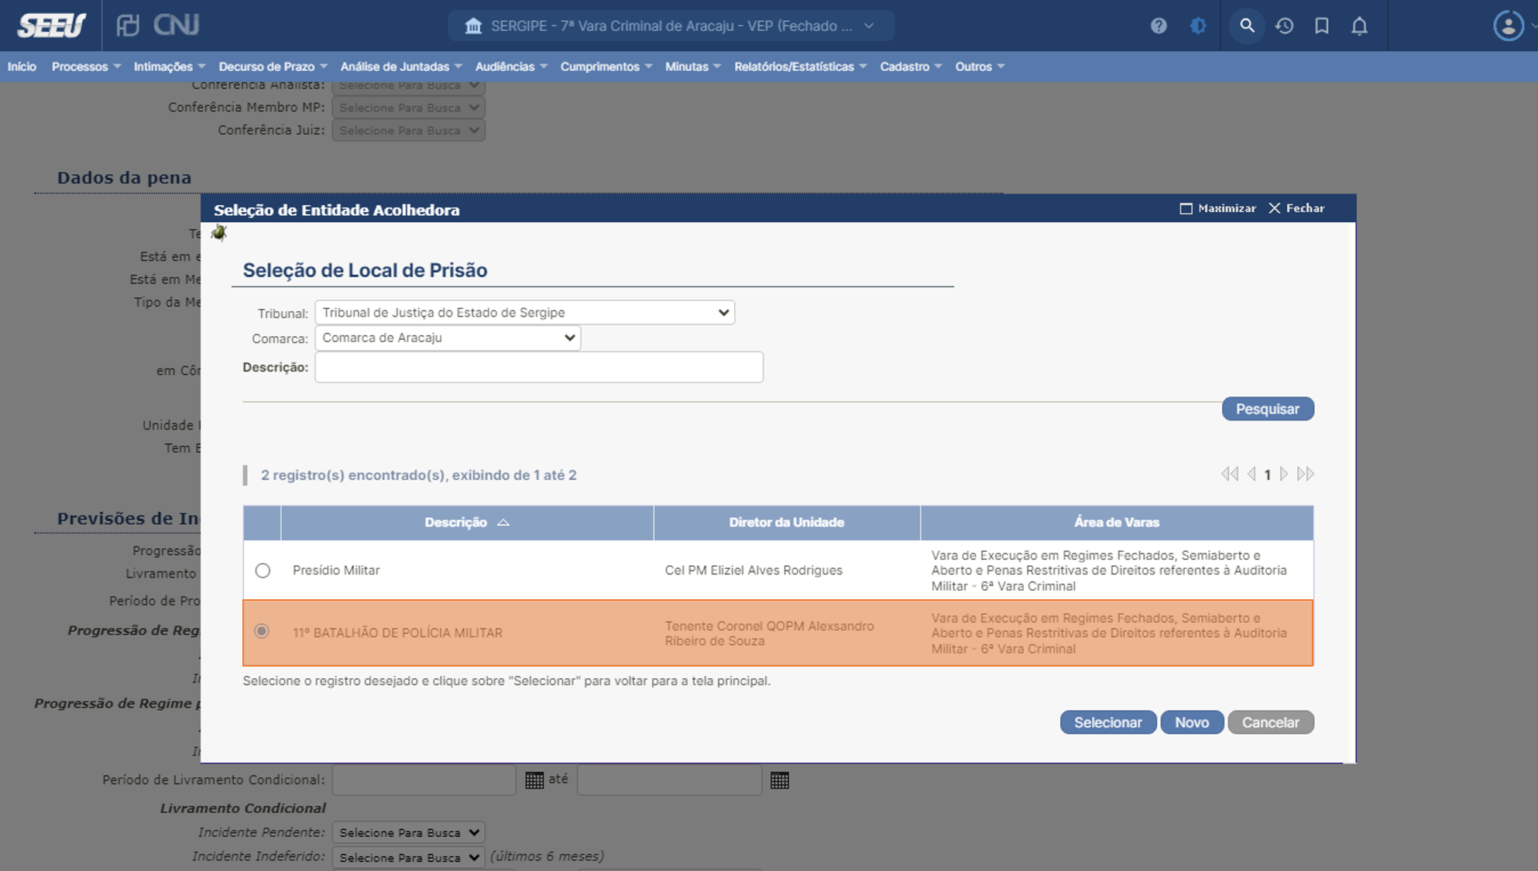Open the Tribunal dropdown
This screenshot has width=1538, height=871.
pyautogui.click(x=524, y=313)
